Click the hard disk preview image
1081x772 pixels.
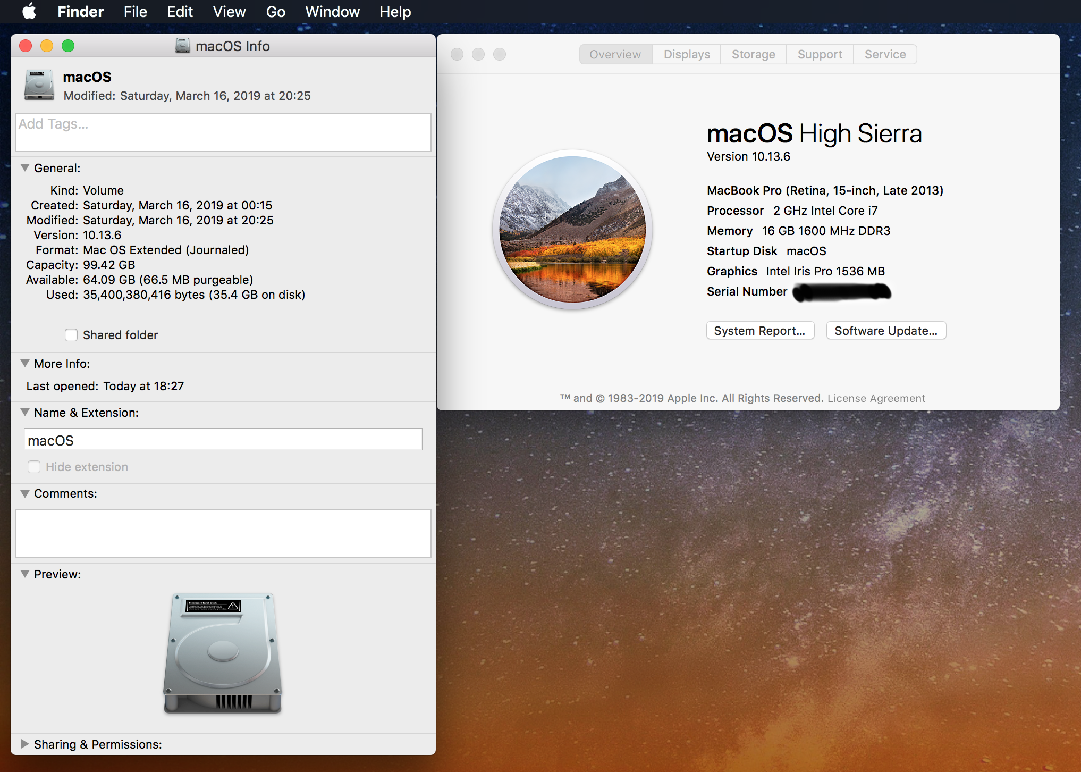(222, 653)
